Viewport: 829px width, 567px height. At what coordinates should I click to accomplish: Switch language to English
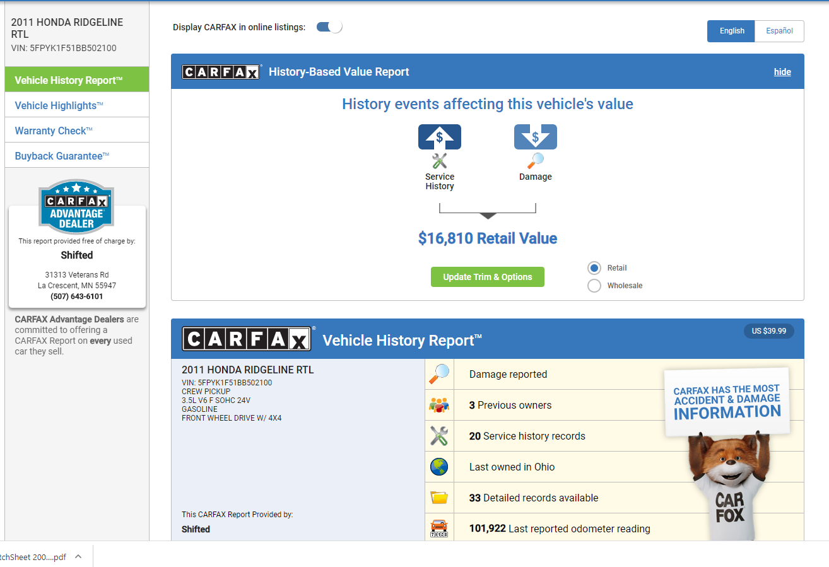point(731,31)
